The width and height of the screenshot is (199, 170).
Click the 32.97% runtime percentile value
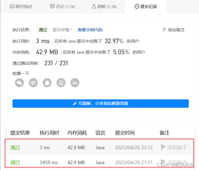[x=114, y=41]
